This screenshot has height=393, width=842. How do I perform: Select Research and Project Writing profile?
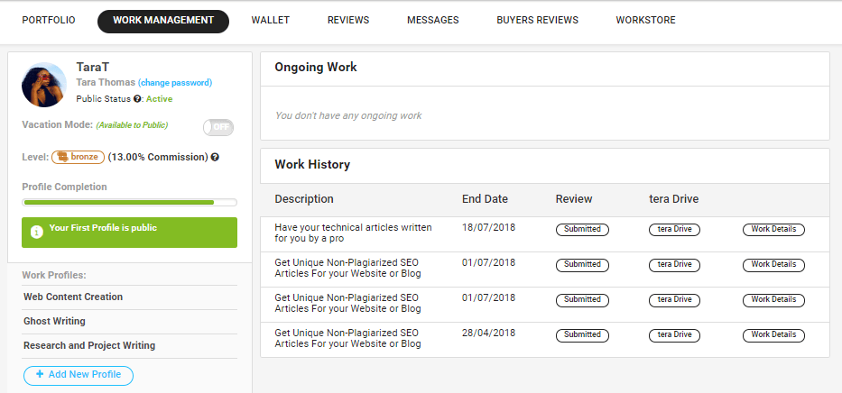click(89, 345)
